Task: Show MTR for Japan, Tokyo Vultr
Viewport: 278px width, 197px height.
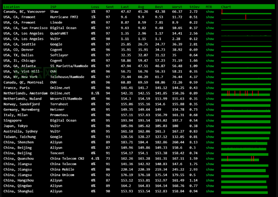Action: [x=210, y=126]
